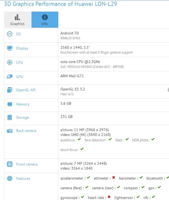Image resolution: width=169 pixels, height=200 pixels.
Task: Click the OpenGL ES 3.2 value
Action: [73, 89]
